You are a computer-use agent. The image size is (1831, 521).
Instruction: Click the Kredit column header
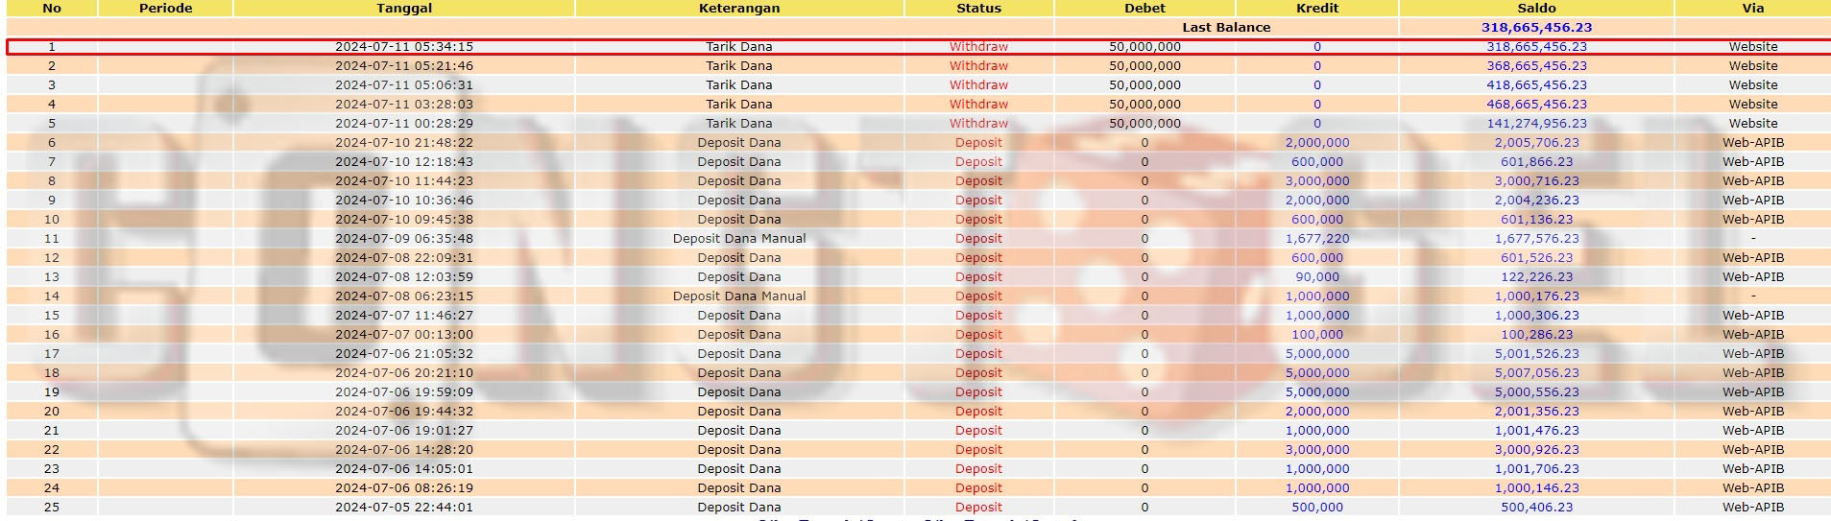pyautogui.click(x=1317, y=8)
